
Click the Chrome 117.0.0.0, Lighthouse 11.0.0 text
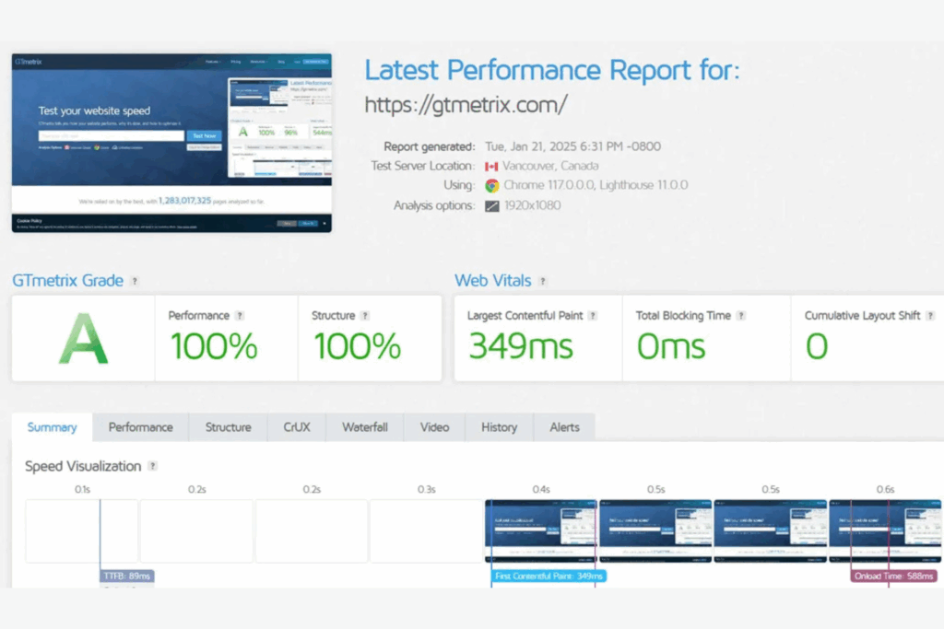point(596,185)
